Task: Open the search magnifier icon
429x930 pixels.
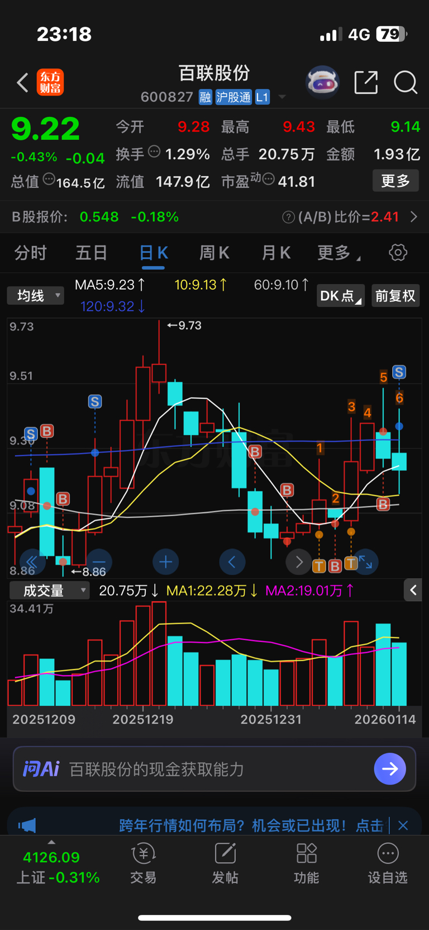Action: pos(406,82)
